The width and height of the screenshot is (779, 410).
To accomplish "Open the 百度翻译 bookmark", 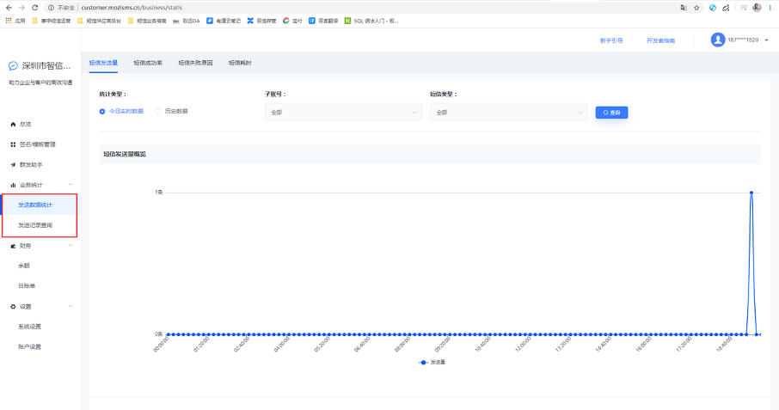I will tap(323, 21).
